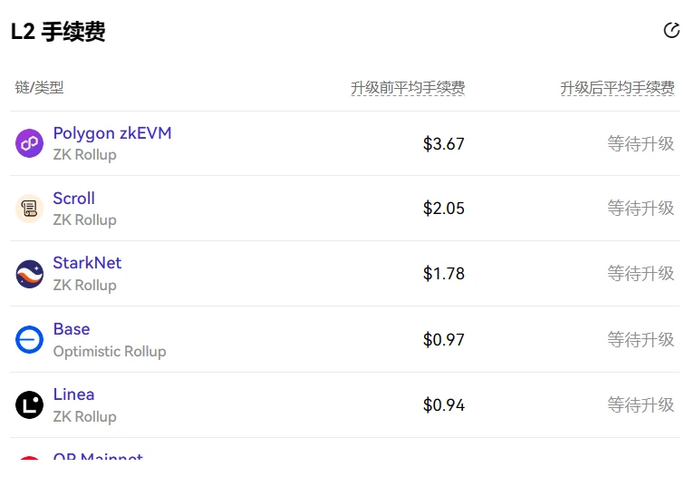Viewport: 694px width, 477px height.
Task: Open the StarkNet chain link
Action: click(87, 263)
